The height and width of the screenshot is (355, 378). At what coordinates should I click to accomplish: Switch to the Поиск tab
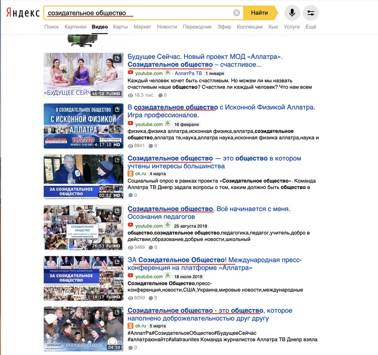[52, 27]
